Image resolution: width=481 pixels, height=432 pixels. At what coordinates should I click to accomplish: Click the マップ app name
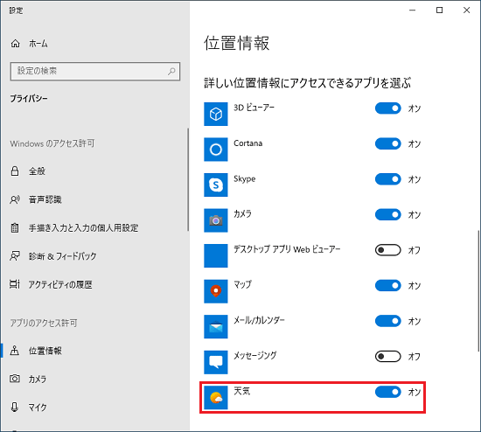point(242,284)
